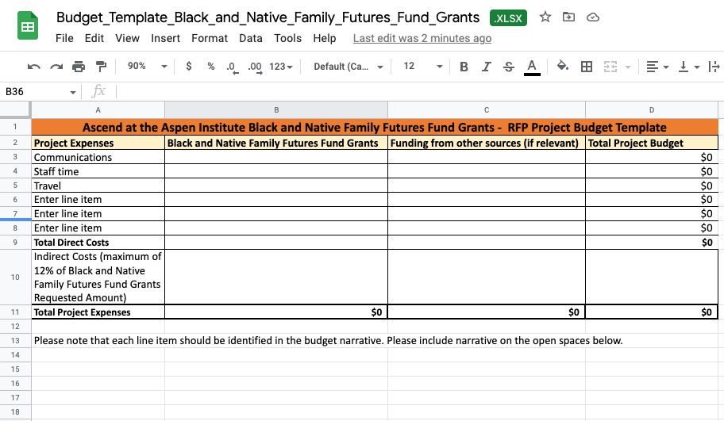Toggle strikethrough formatting
The image size is (724, 421).
(x=509, y=67)
